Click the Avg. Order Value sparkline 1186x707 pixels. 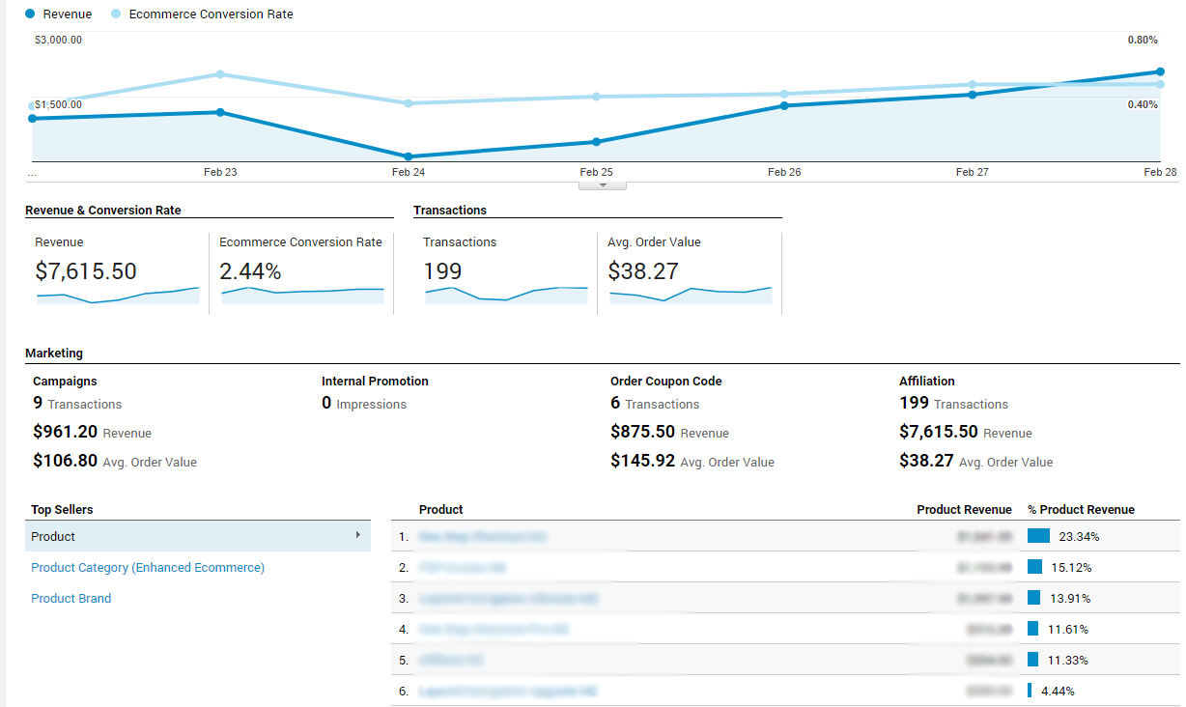pos(691,296)
